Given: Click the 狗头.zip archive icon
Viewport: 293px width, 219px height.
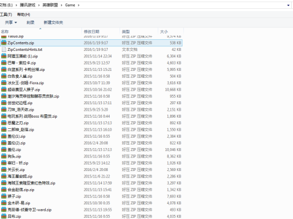Looking at the screenshot, I should pos(4,156).
